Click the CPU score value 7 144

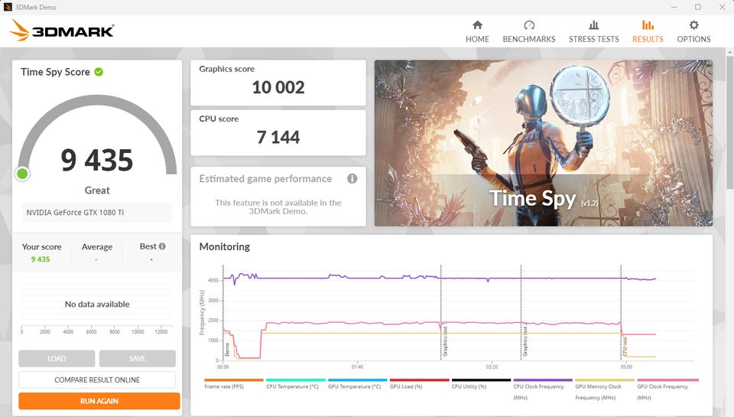[x=278, y=137]
